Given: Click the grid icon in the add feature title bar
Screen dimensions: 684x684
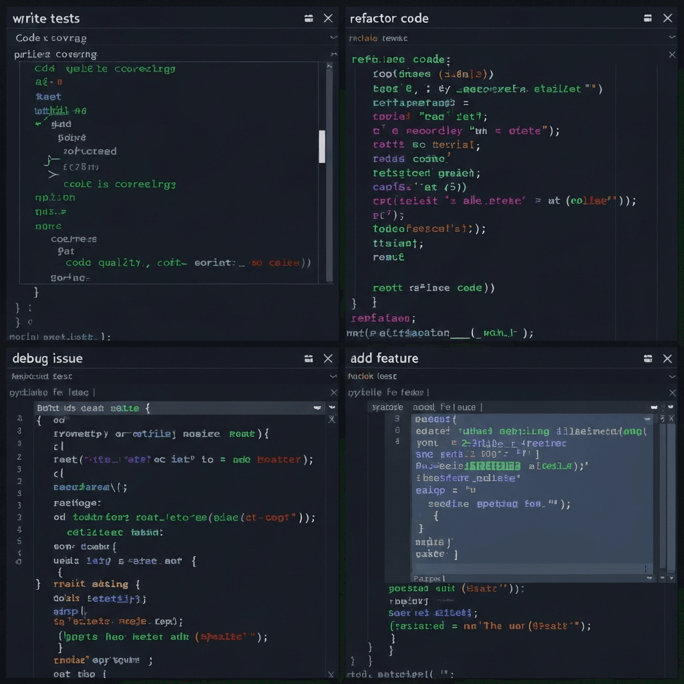Looking at the screenshot, I should point(648,358).
